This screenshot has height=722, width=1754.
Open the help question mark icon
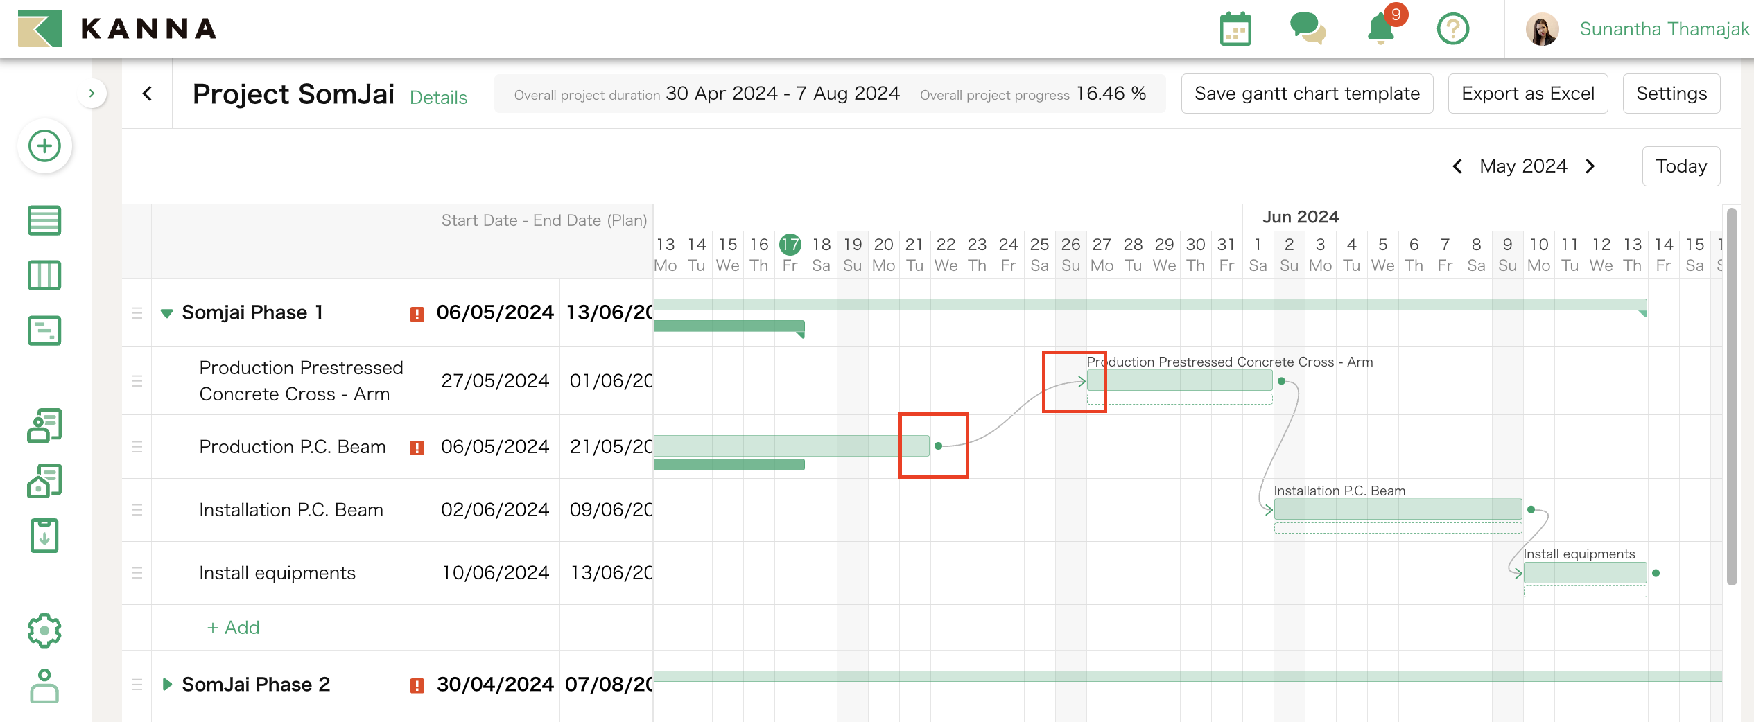coord(1453,28)
